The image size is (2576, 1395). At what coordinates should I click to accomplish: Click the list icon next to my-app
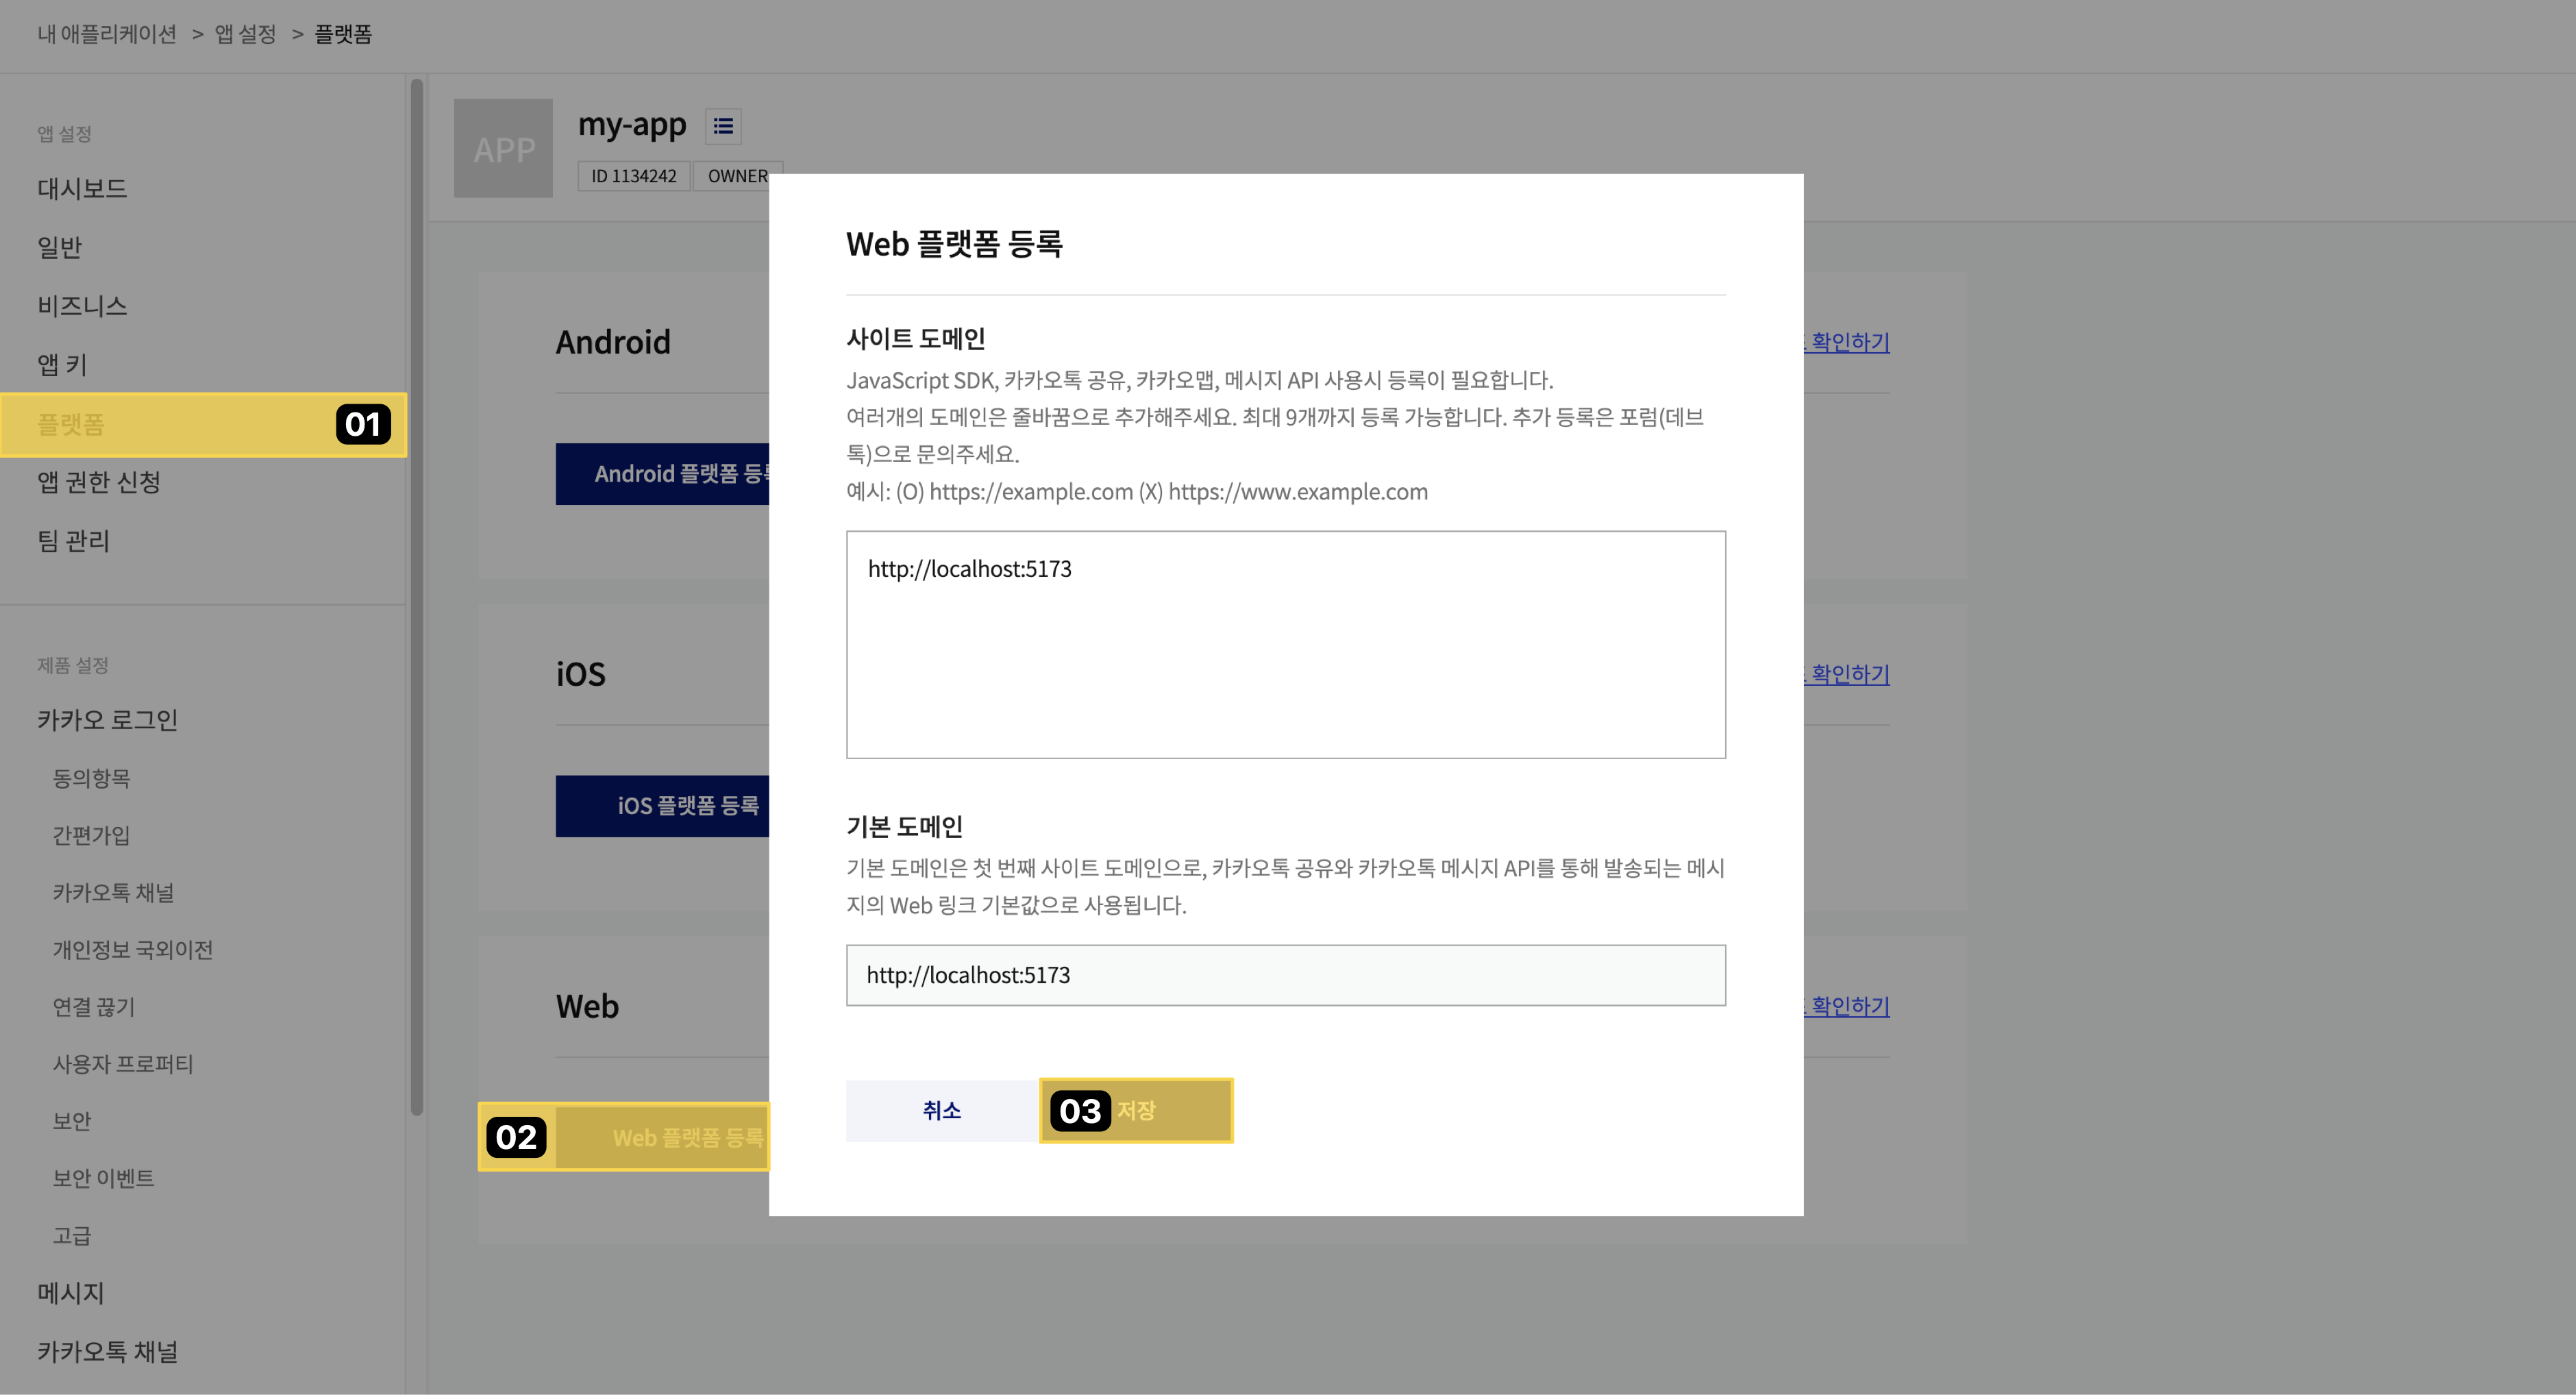pos(723,126)
